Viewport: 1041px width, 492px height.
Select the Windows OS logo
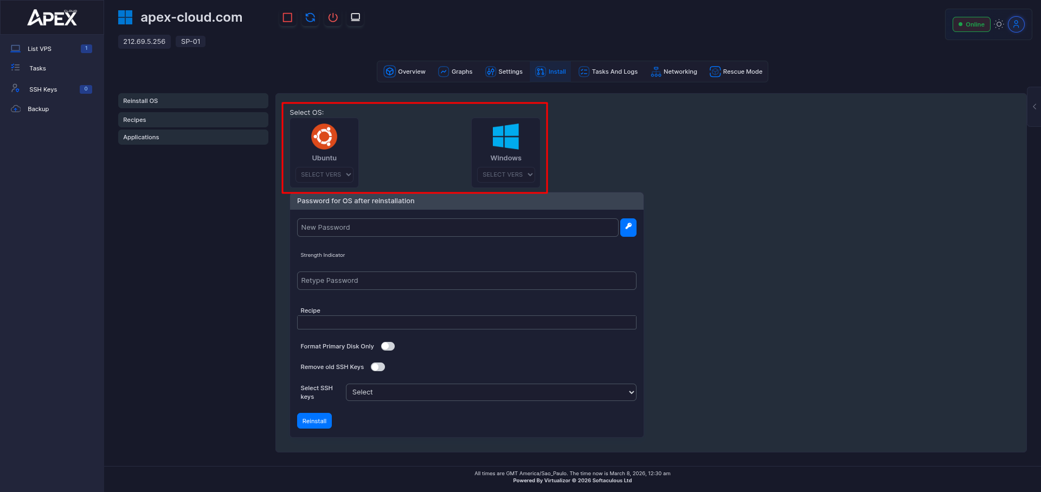point(505,137)
